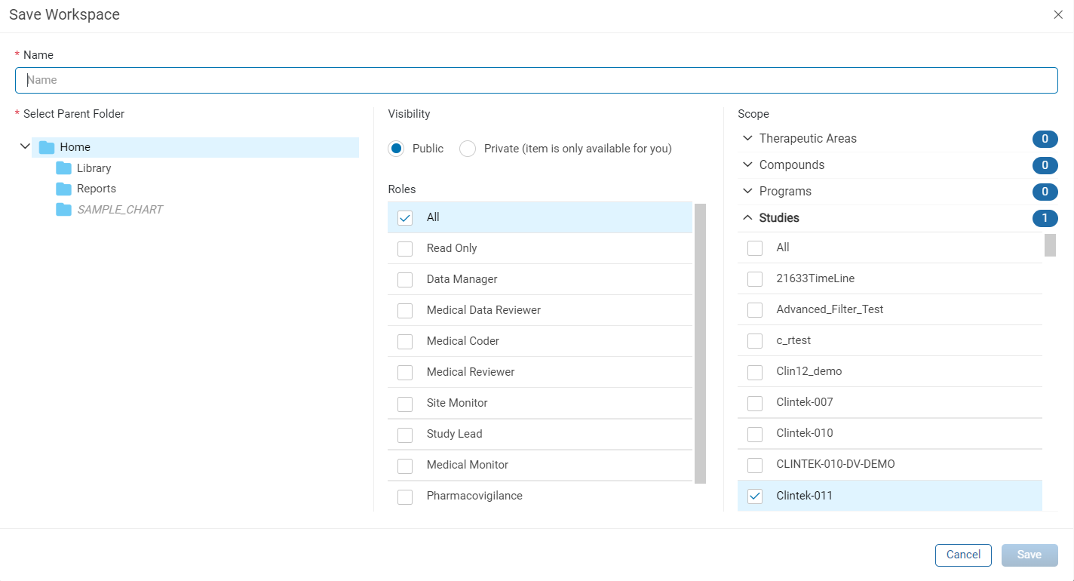
Task: Select the Home folder label
Action: point(75,147)
